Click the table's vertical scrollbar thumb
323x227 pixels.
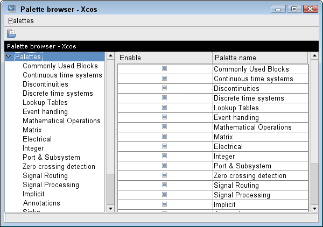point(315,183)
